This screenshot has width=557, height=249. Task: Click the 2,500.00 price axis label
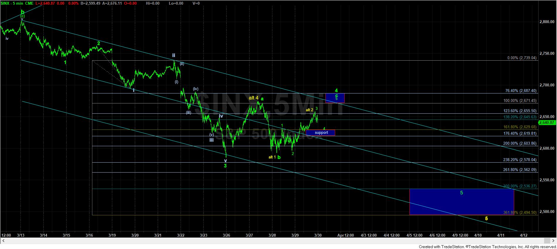[547, 212]
